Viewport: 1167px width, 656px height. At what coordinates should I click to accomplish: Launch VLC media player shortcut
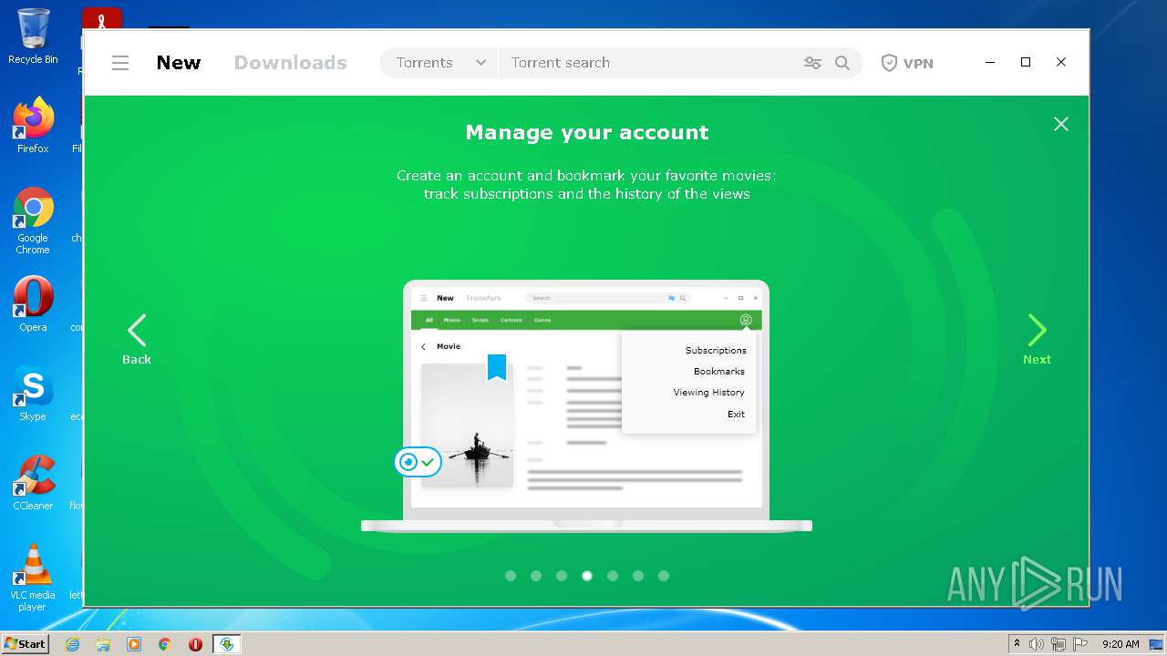(x=33, y=578)
